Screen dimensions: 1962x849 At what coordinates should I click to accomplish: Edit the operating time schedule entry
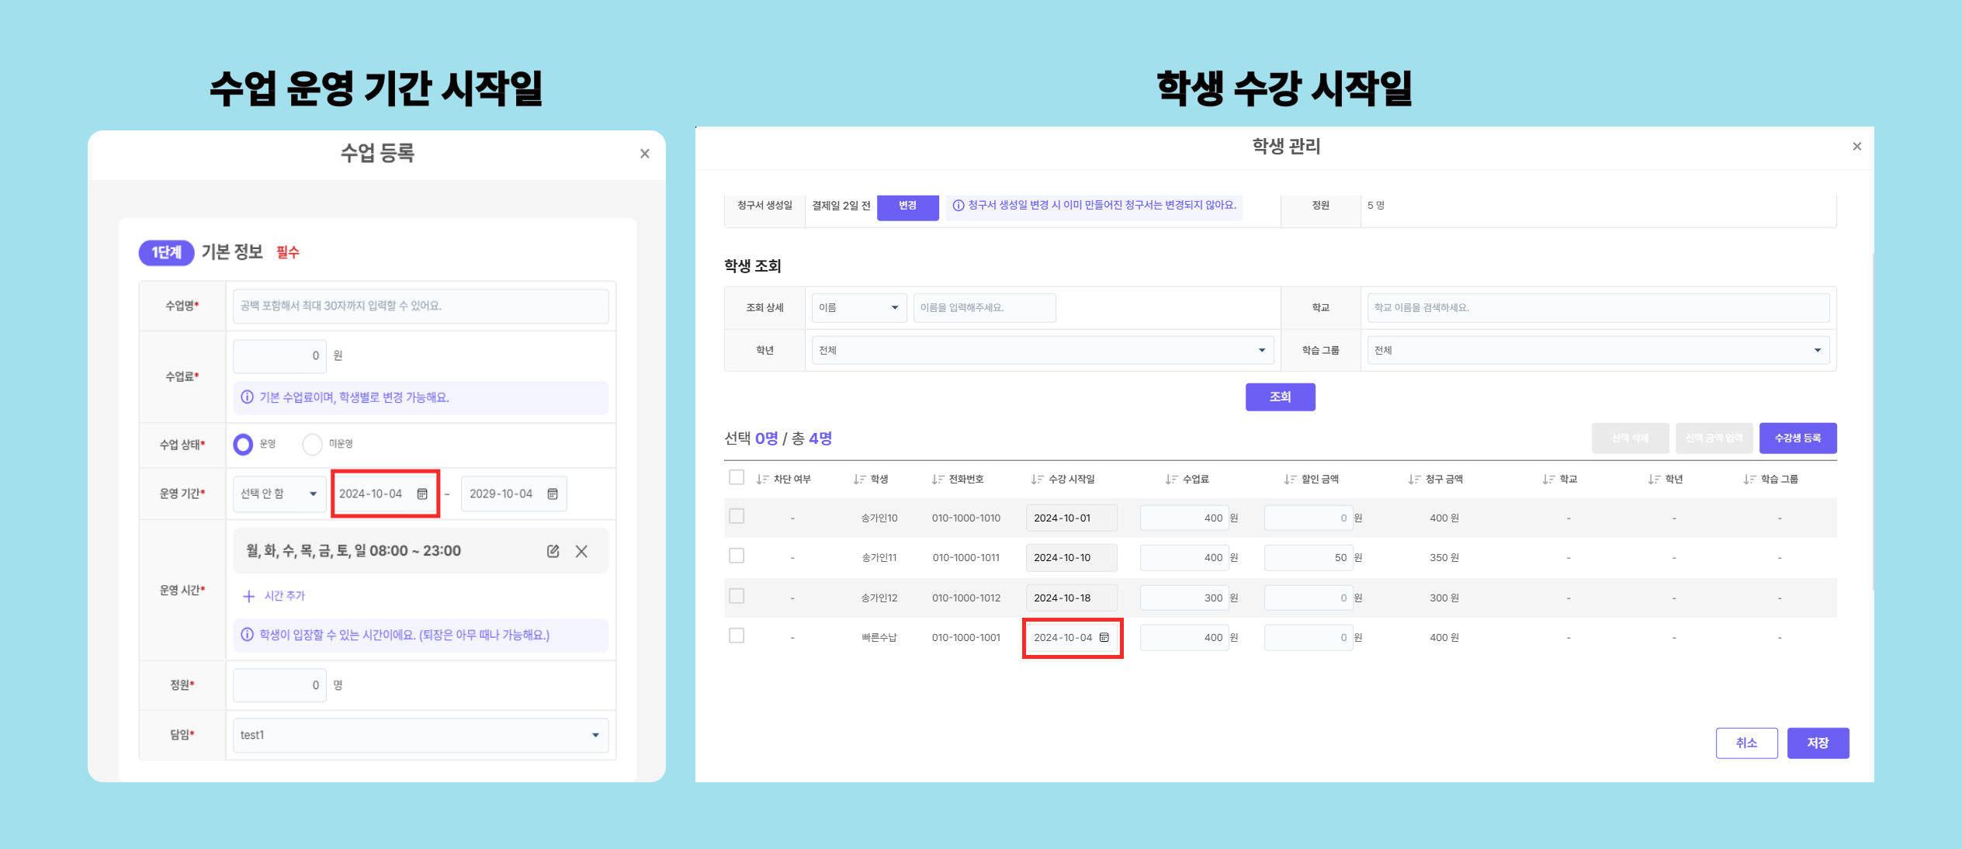[553, 551]
